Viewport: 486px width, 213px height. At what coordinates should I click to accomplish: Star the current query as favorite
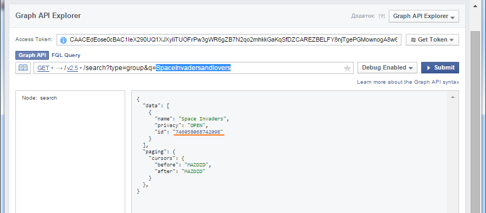pyautogui.click(x=347, y=68)
